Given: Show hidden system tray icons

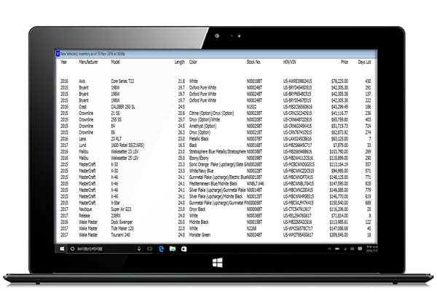Looking at the screenshot, I should point(329,249).
